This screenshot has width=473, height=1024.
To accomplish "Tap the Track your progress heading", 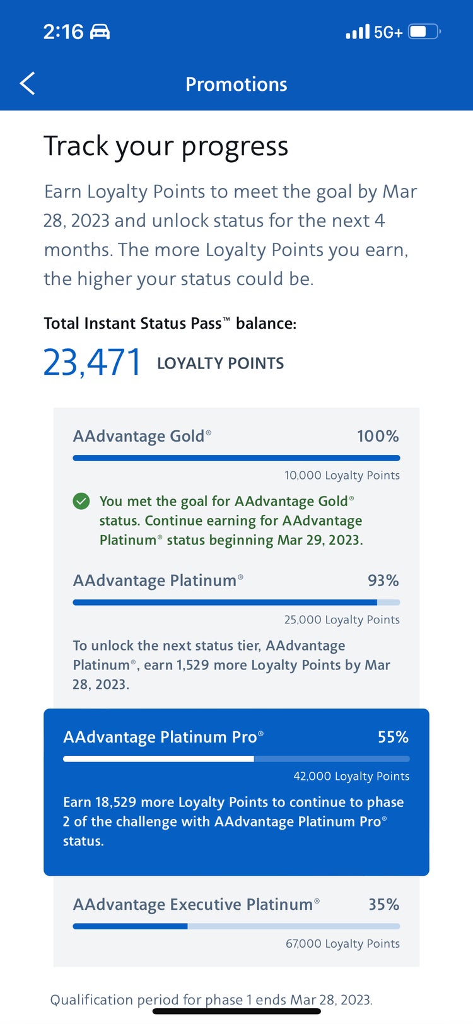I will click(166, 146).
